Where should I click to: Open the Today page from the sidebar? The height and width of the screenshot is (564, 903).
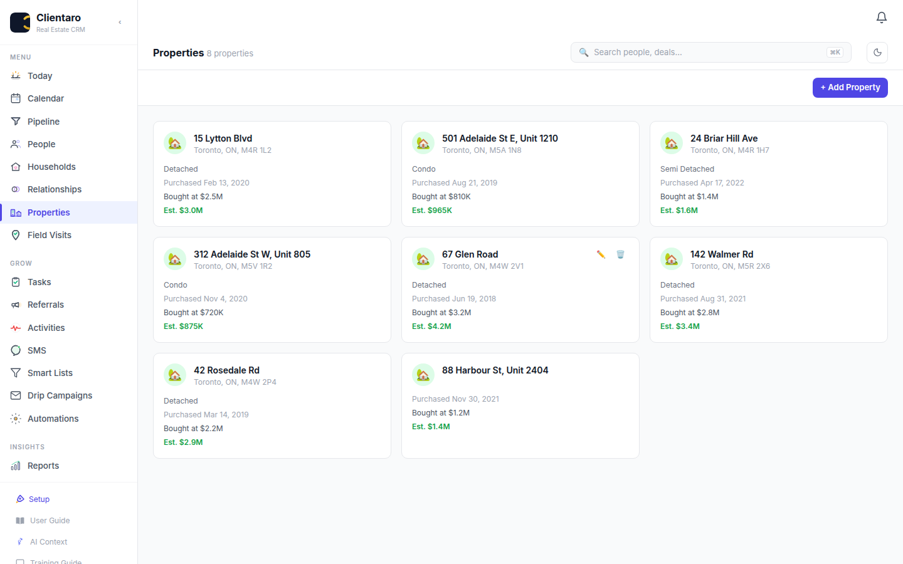(x=40, y=76)
